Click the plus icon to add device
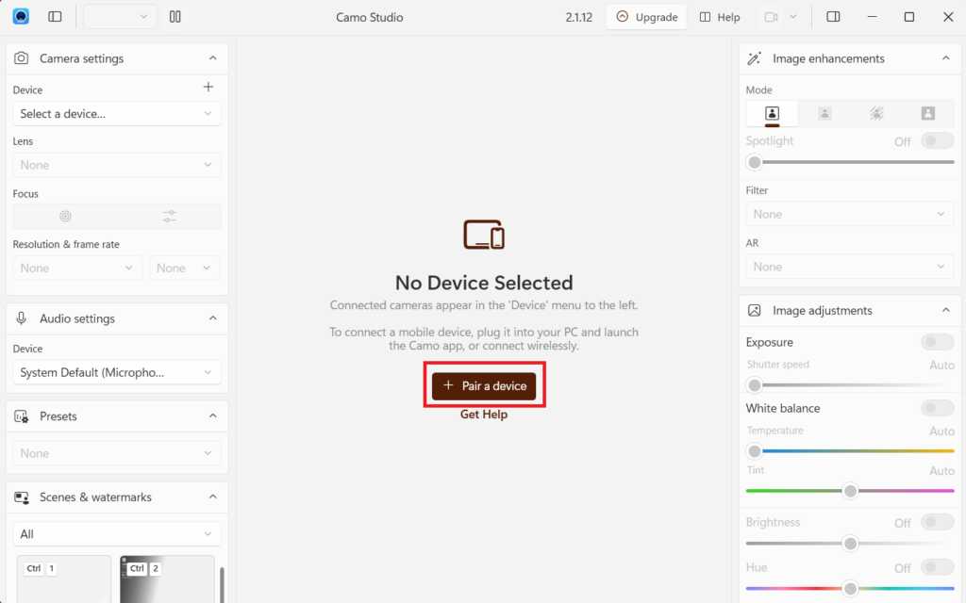966x603 pixels. pos(208,87)
